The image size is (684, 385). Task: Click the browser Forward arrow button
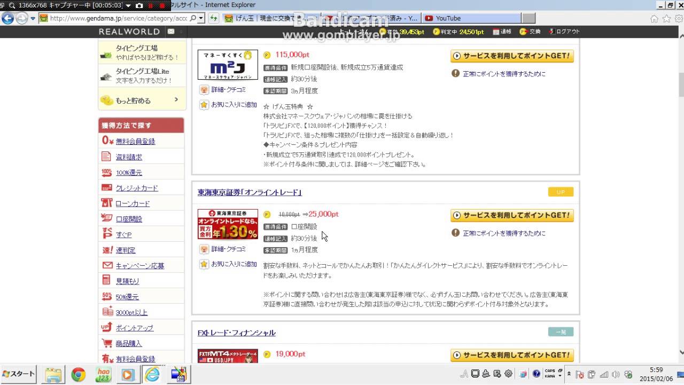point(21,18)
